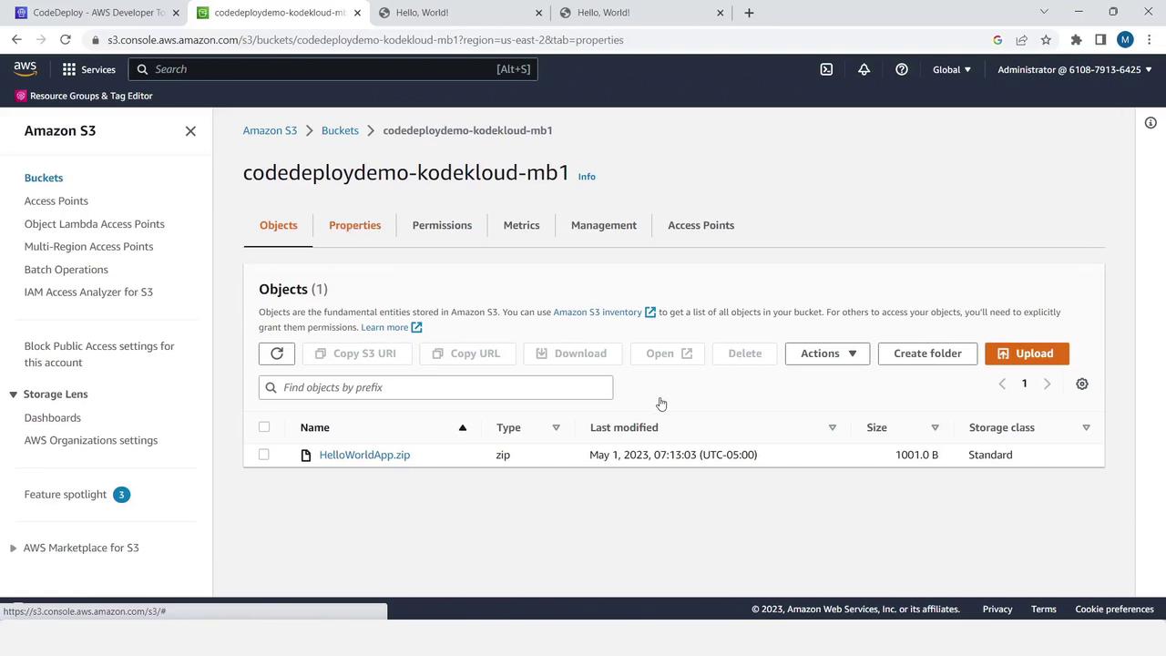The width and height of the screenshot is (1166, 656).
Task: Open Resource Groups & Tag Editor shortcut
Action: click(84, 96)
